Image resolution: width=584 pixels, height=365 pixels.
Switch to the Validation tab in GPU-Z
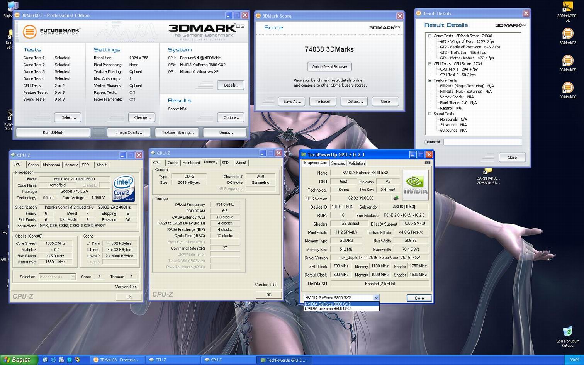(357, 163)
